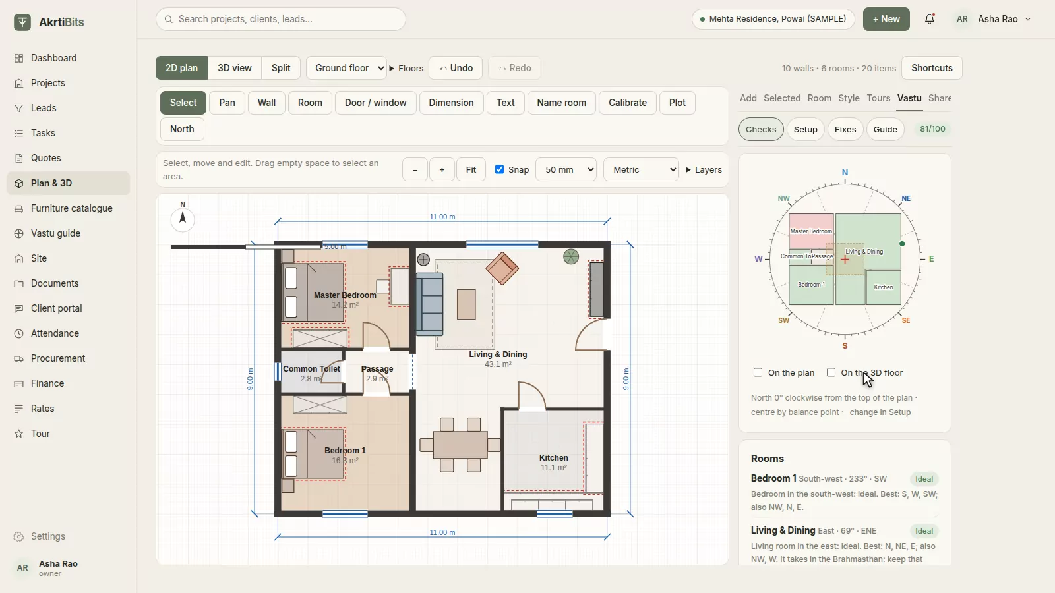Open Site in the sidebar

tap(69, 258)
